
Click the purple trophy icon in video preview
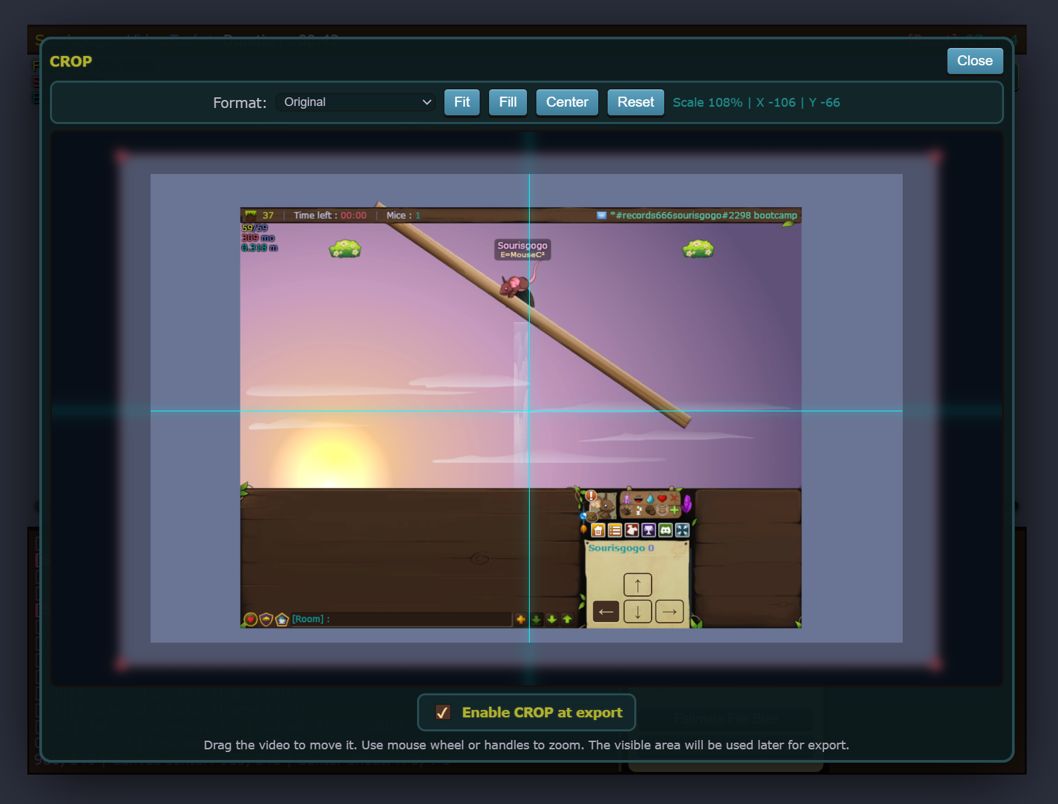[x=648, y=530]
